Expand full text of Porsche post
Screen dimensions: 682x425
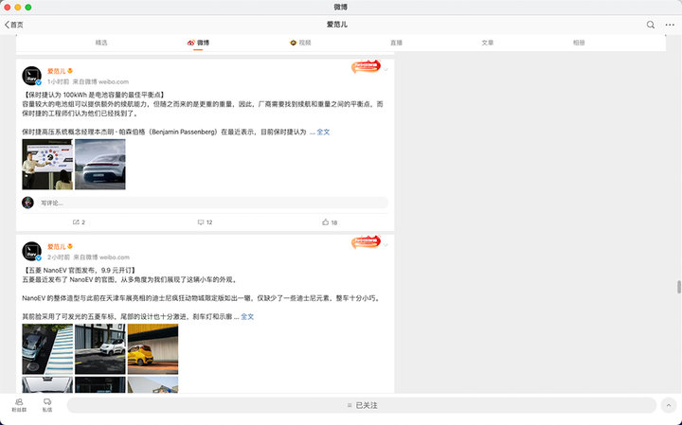(323, 132)
